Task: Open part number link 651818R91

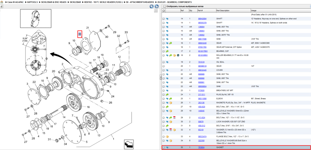Action: point(203,55)
